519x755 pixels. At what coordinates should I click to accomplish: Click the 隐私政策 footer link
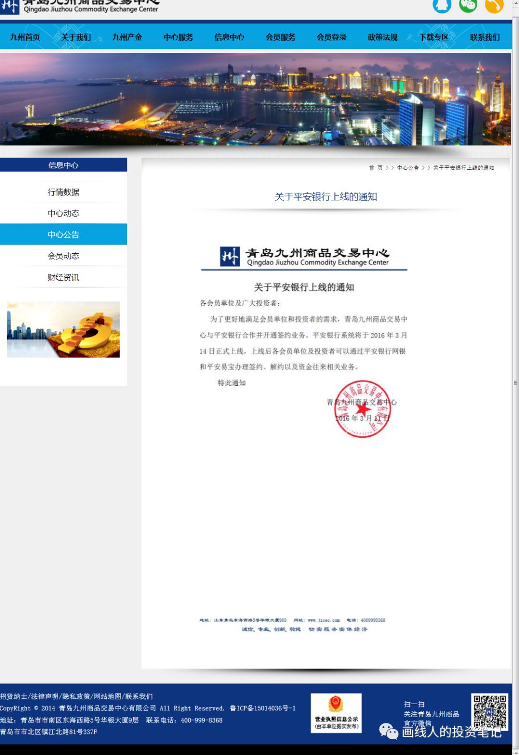coord(76,696)
